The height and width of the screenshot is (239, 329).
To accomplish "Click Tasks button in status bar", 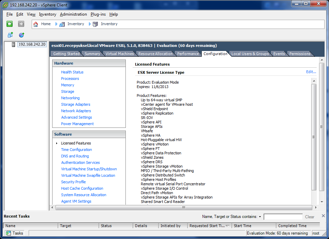I will (14, 233).
